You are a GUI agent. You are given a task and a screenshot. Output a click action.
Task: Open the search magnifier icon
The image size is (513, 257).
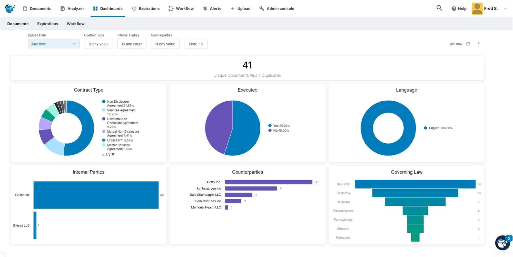pyautogui.click(x=439, y=8)
